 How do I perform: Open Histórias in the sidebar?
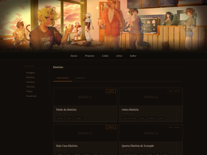coord(30,77)
